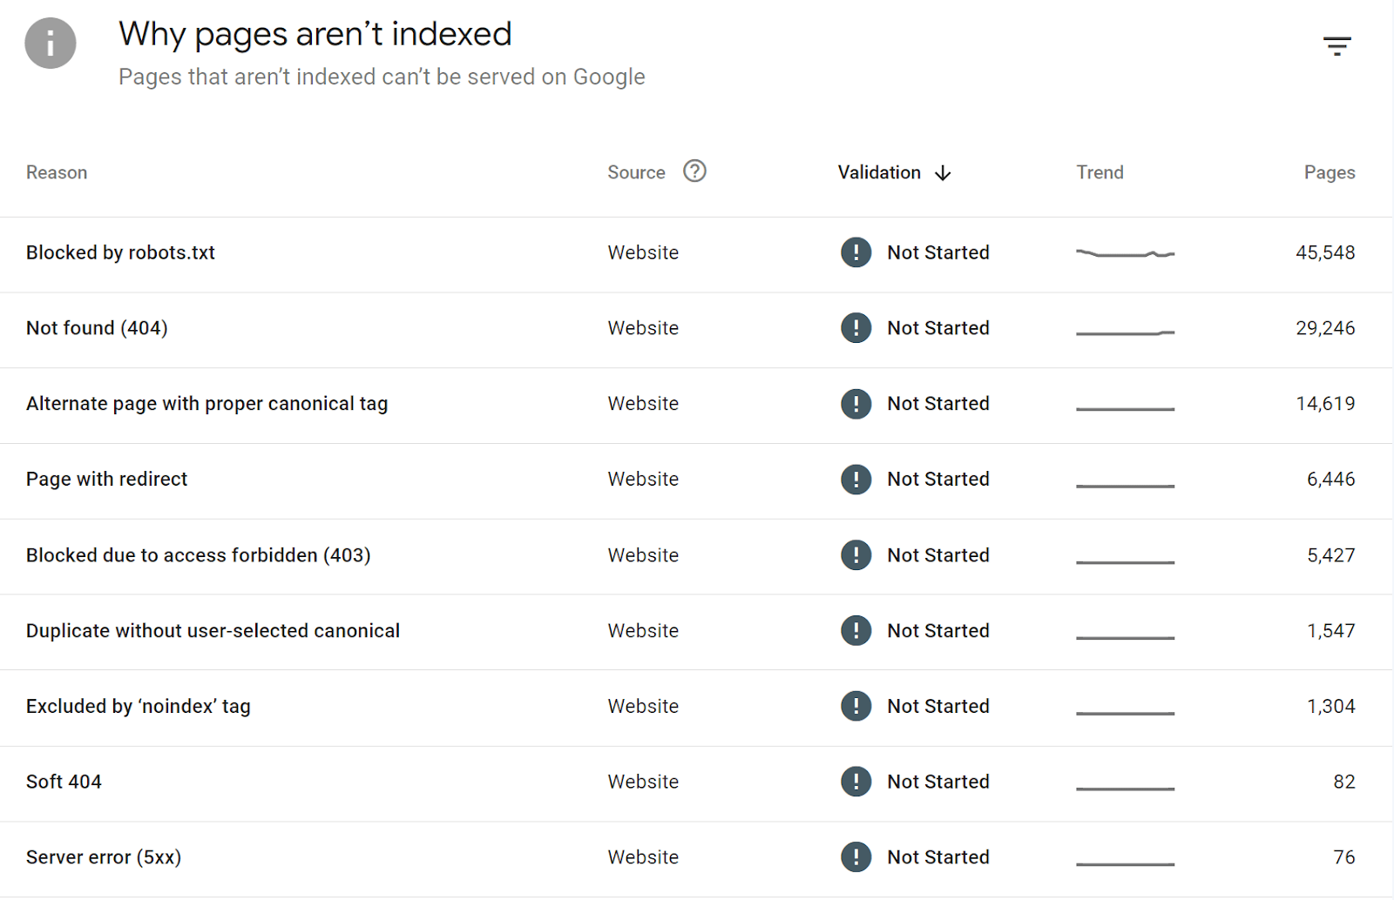Viewport: 1394px width, 900px height.
Task: Click the sort arrow on the Validation column
Action: [944, 173]
